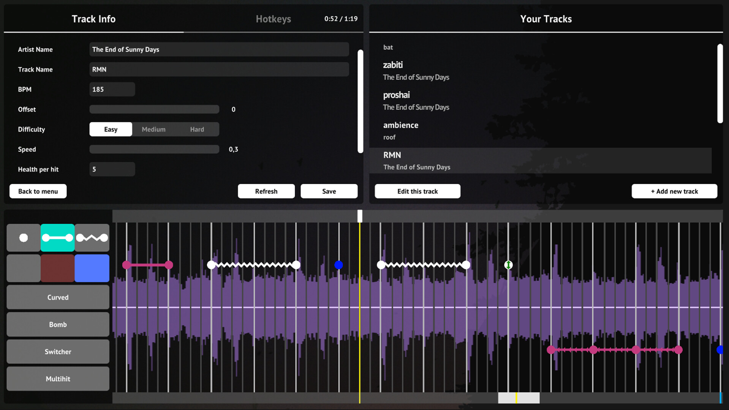This screenshot has width=729, height=410.
Task: Select the blue note type
Action: (92, 268)
